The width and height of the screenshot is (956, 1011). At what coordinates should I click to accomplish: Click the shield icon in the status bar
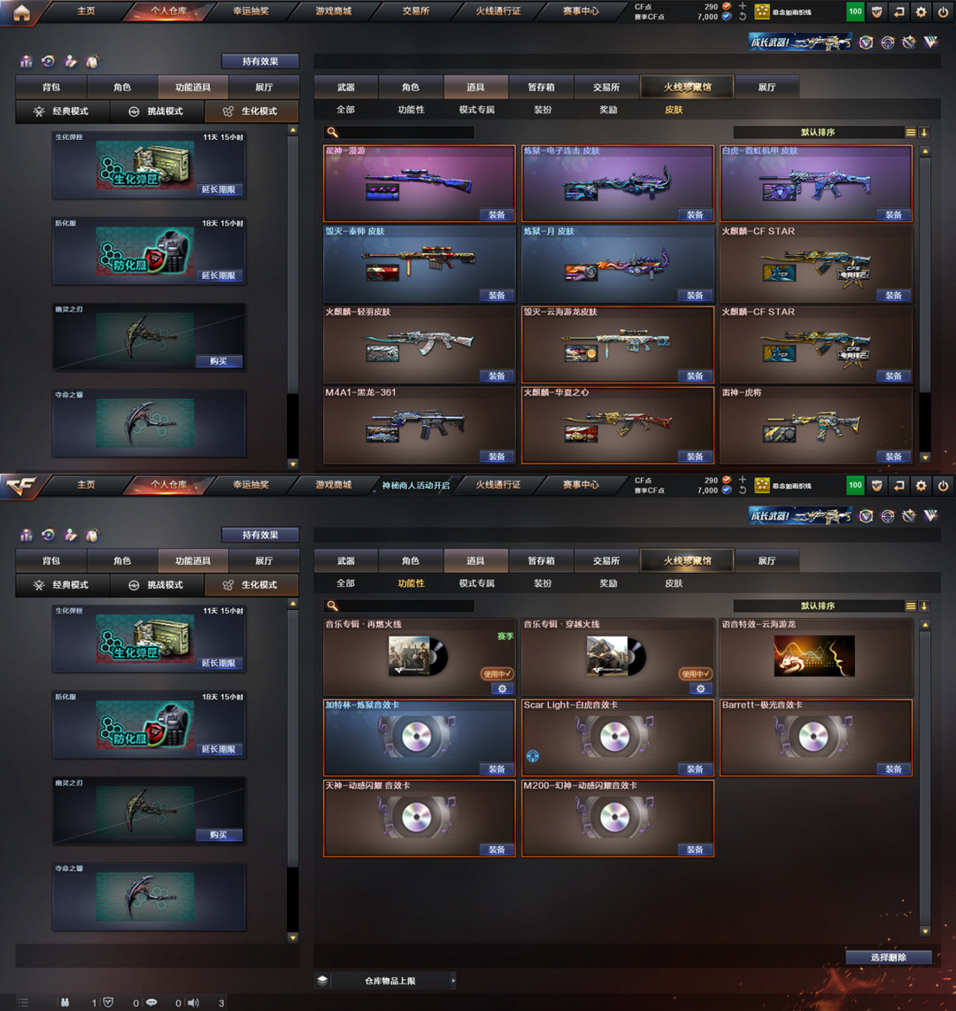tap(108, 1003)
